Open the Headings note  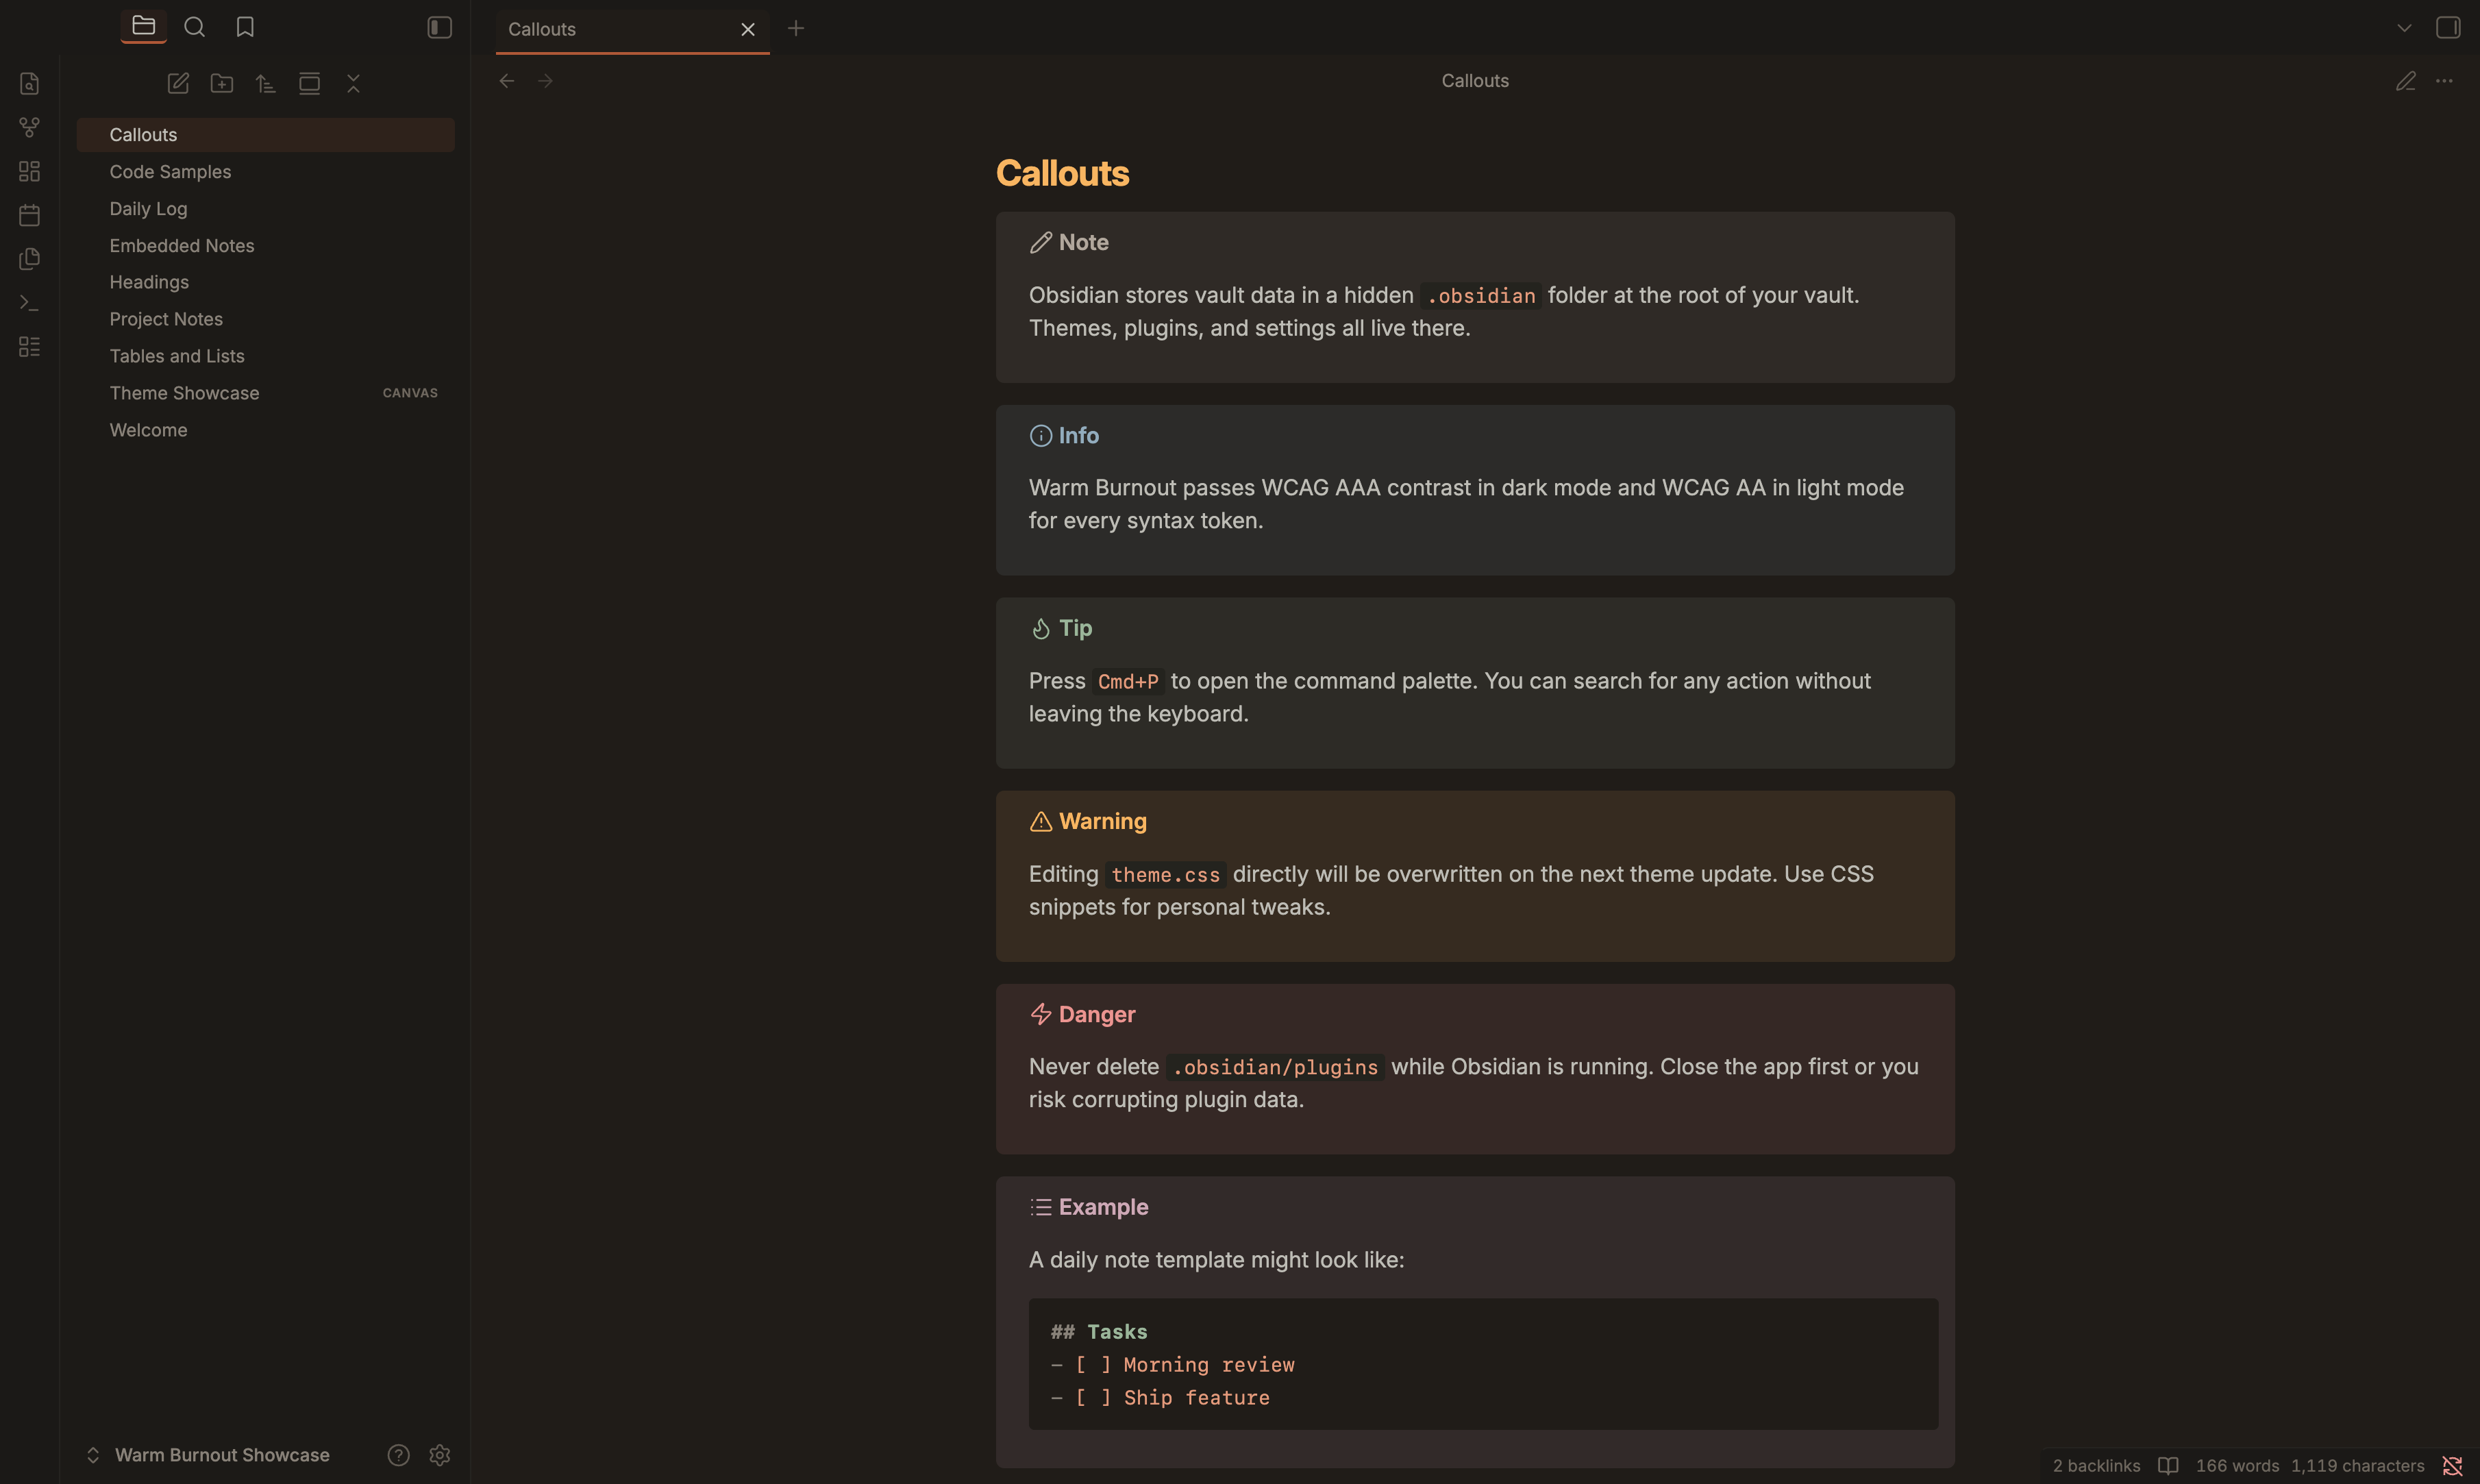pyautogui.click(x=266, y=282)
